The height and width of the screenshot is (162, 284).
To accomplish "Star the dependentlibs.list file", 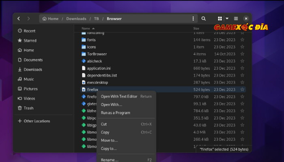I will click(242, 75).
